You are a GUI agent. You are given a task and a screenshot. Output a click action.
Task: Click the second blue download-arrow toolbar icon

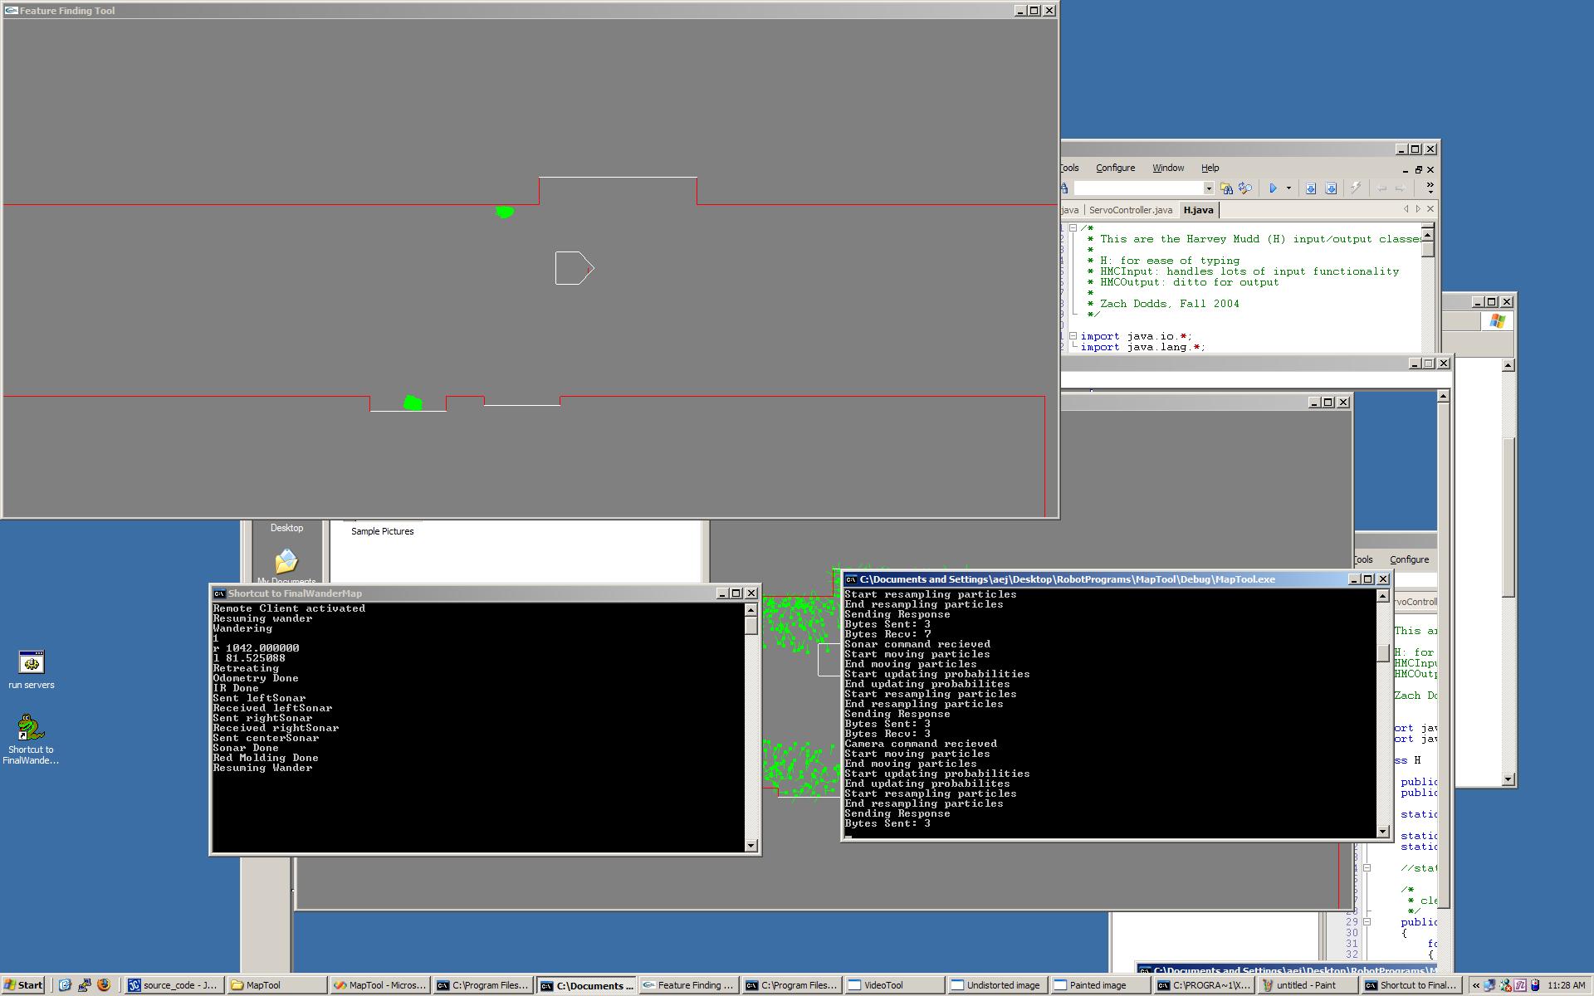click(1331, 188)
